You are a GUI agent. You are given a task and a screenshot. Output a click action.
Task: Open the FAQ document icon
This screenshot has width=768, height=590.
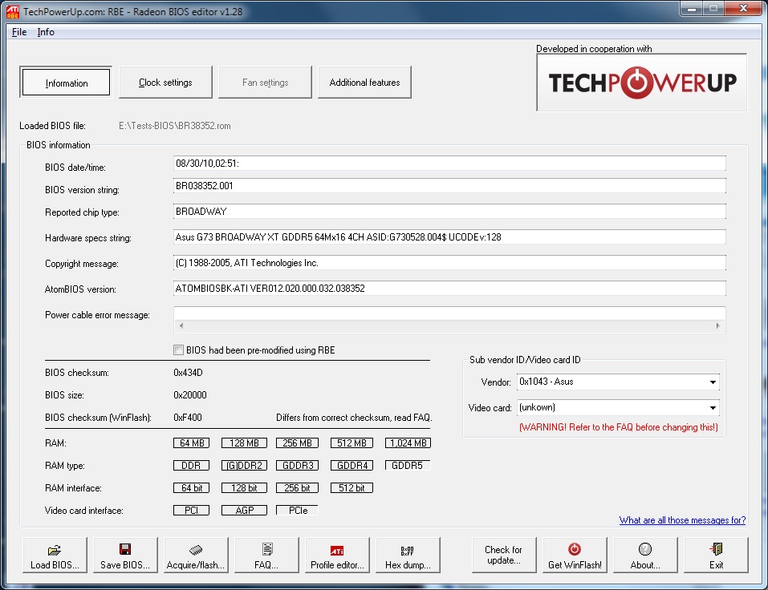(x=266, y=550)
